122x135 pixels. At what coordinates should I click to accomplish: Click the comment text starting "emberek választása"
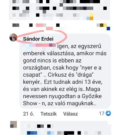click(x=65, y=53)
